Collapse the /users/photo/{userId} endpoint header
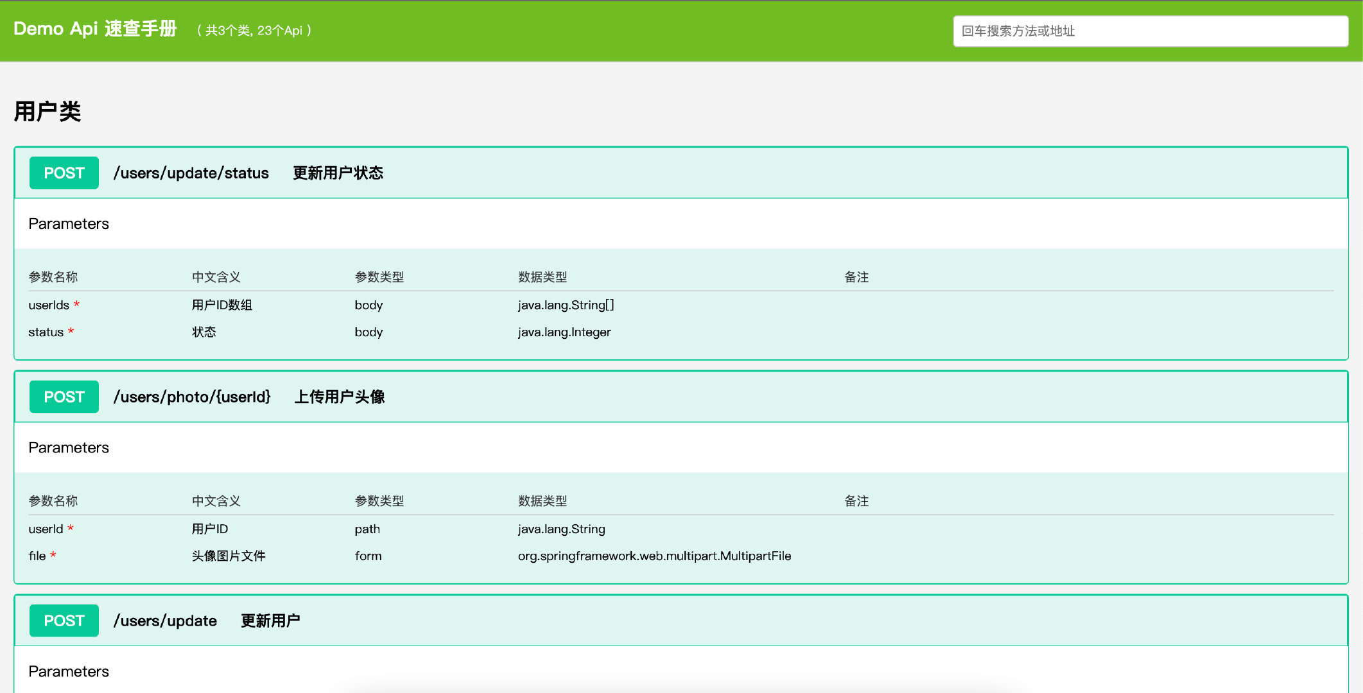The image size is (1363, 693). [x=770, y=397]
